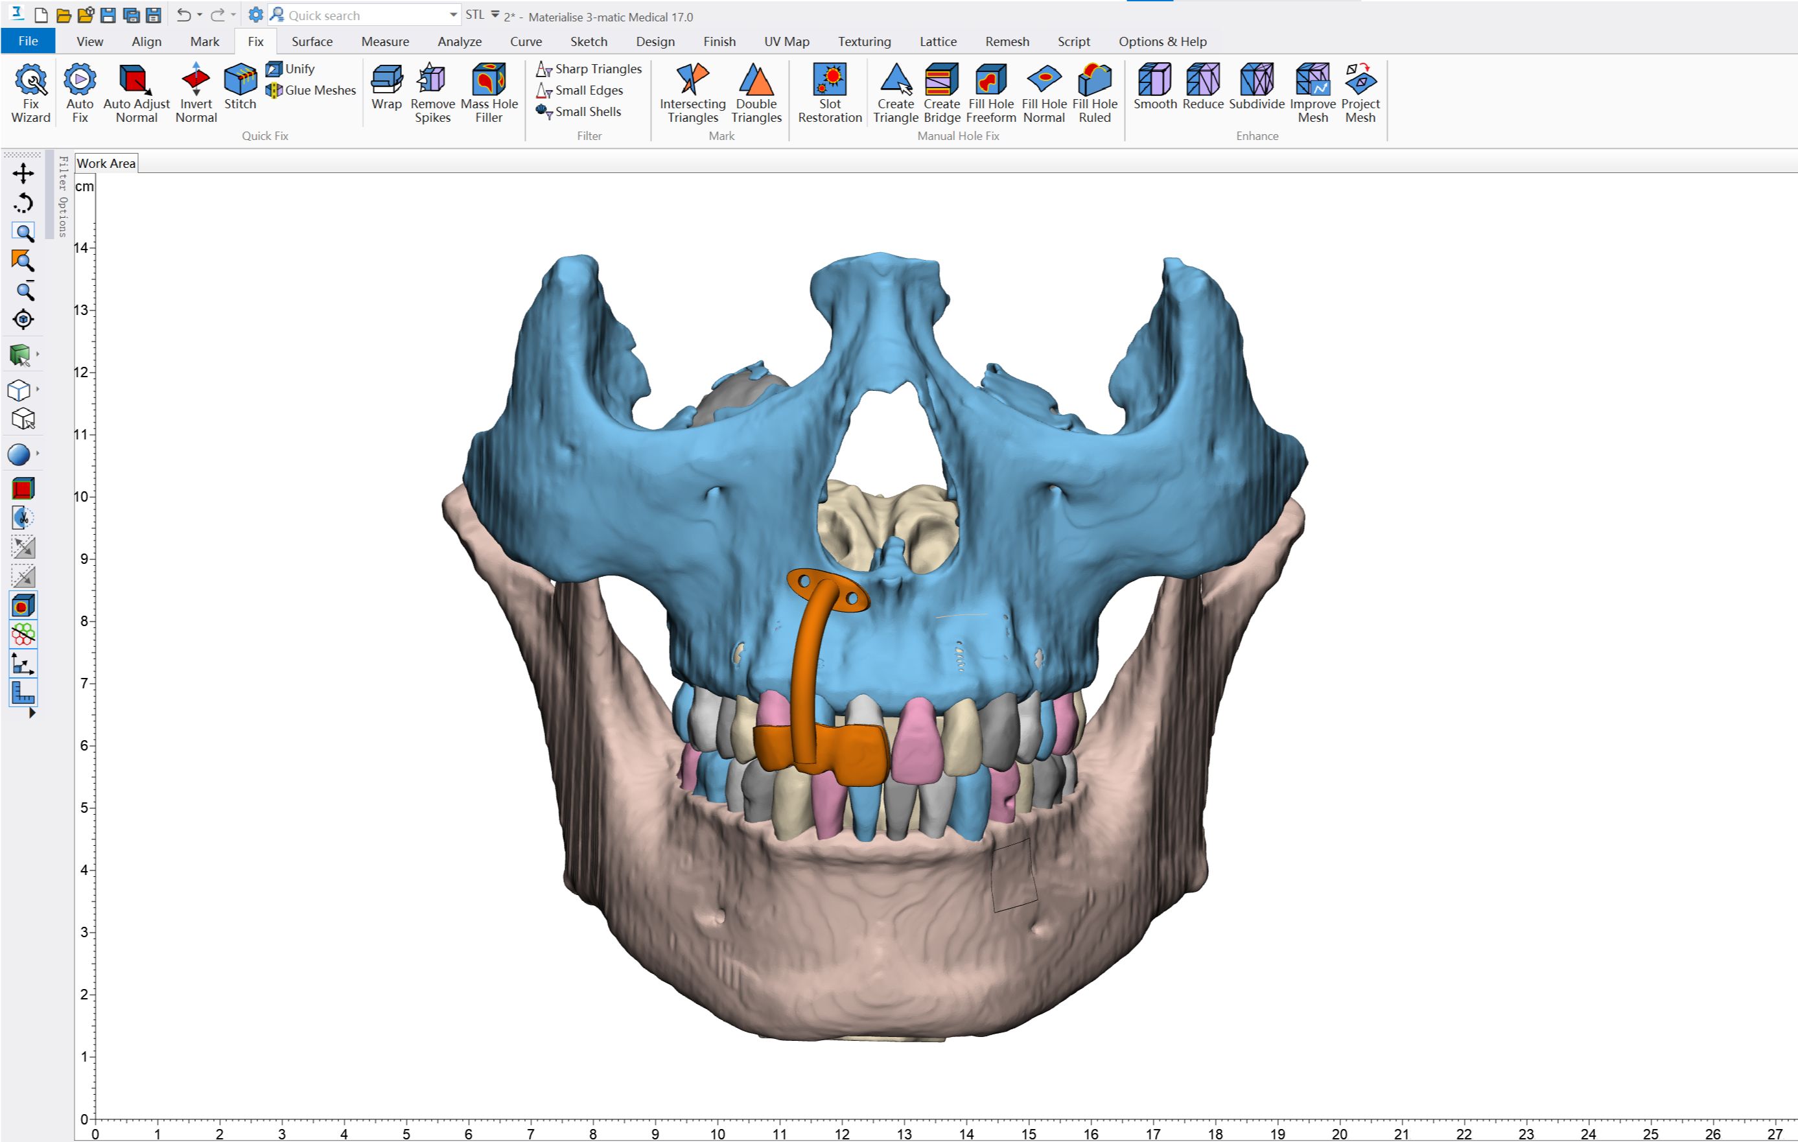Toggle the rulers display button
The image size is (1798, 1142).
coord(23,693)
